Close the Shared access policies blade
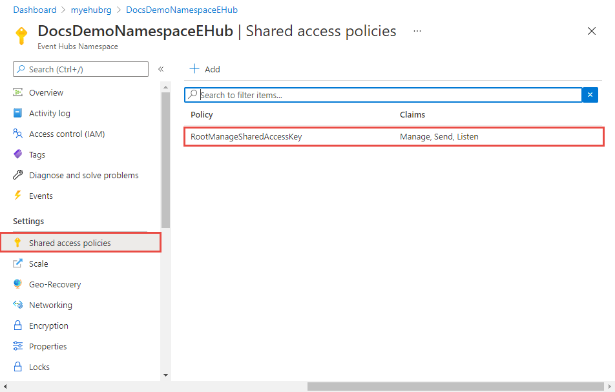 tap(592, 31)
